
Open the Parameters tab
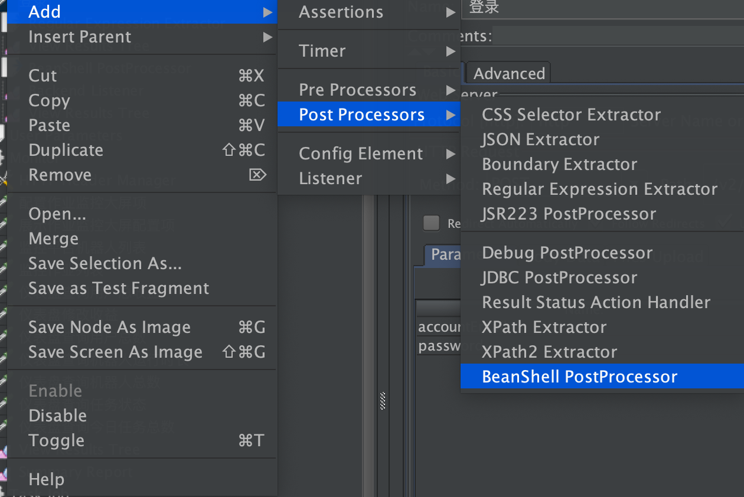coord(443,254)
